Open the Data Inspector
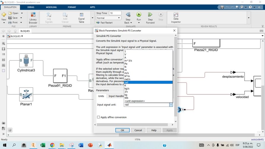This screenshot has width=265, height=149. pyautogui.click(x=176, y=18)
